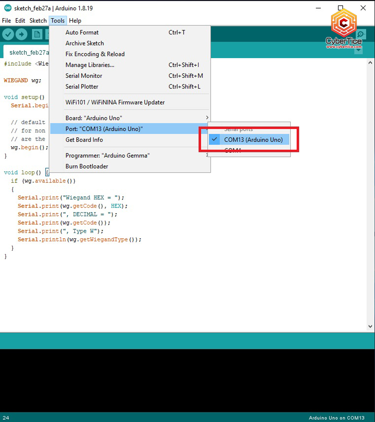
Task: Open the Edit menu
Action: click(20, 20)
